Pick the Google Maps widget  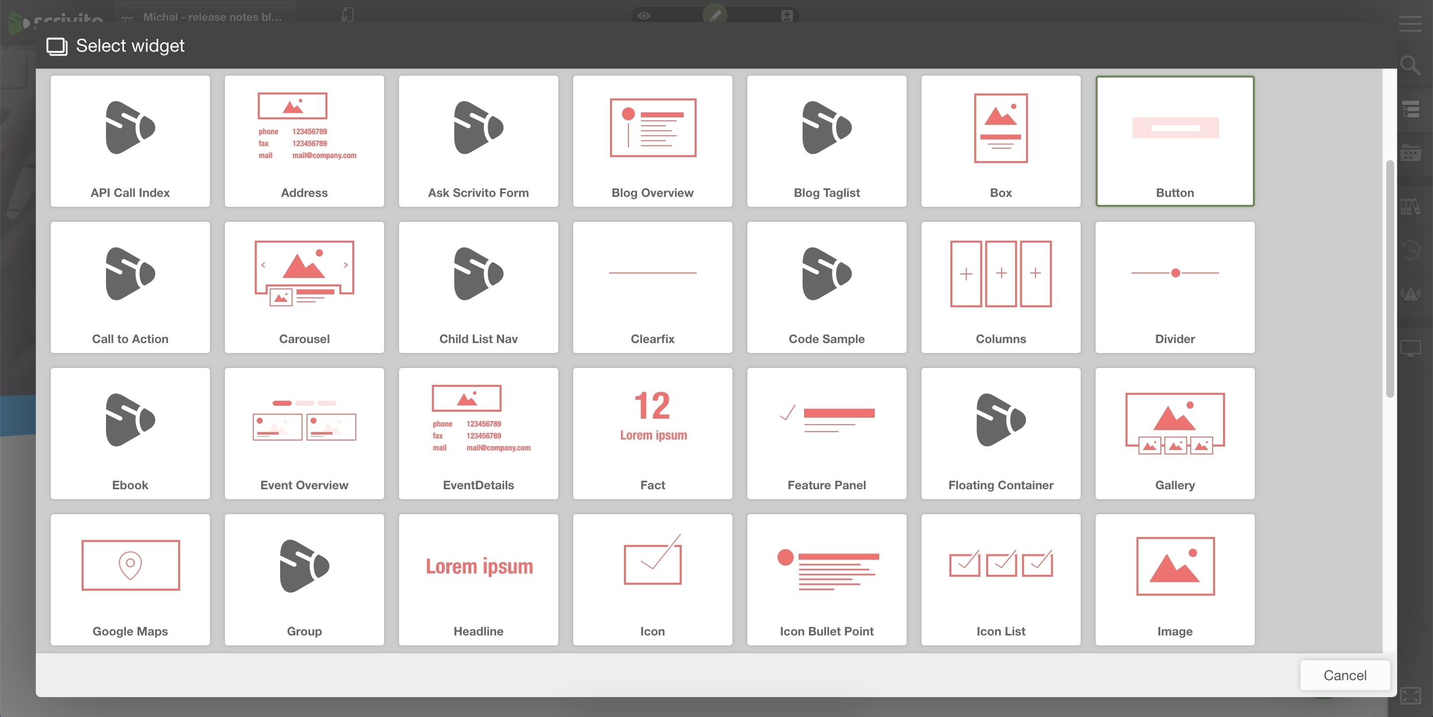tap(130, 579)
